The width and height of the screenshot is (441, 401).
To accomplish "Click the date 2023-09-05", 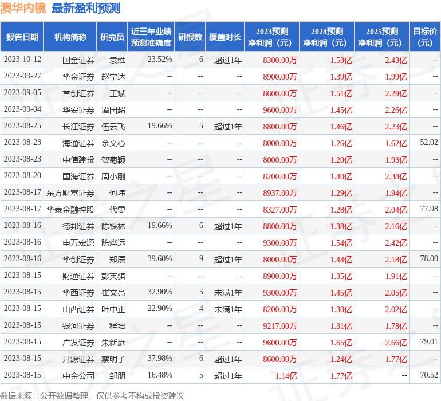I will (22, 93).
